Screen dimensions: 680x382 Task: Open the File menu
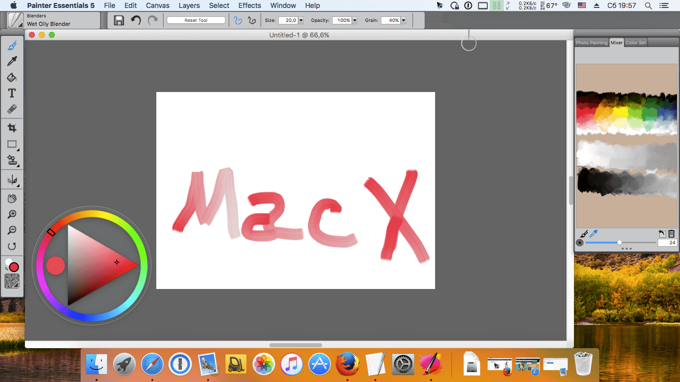[110, 5]
